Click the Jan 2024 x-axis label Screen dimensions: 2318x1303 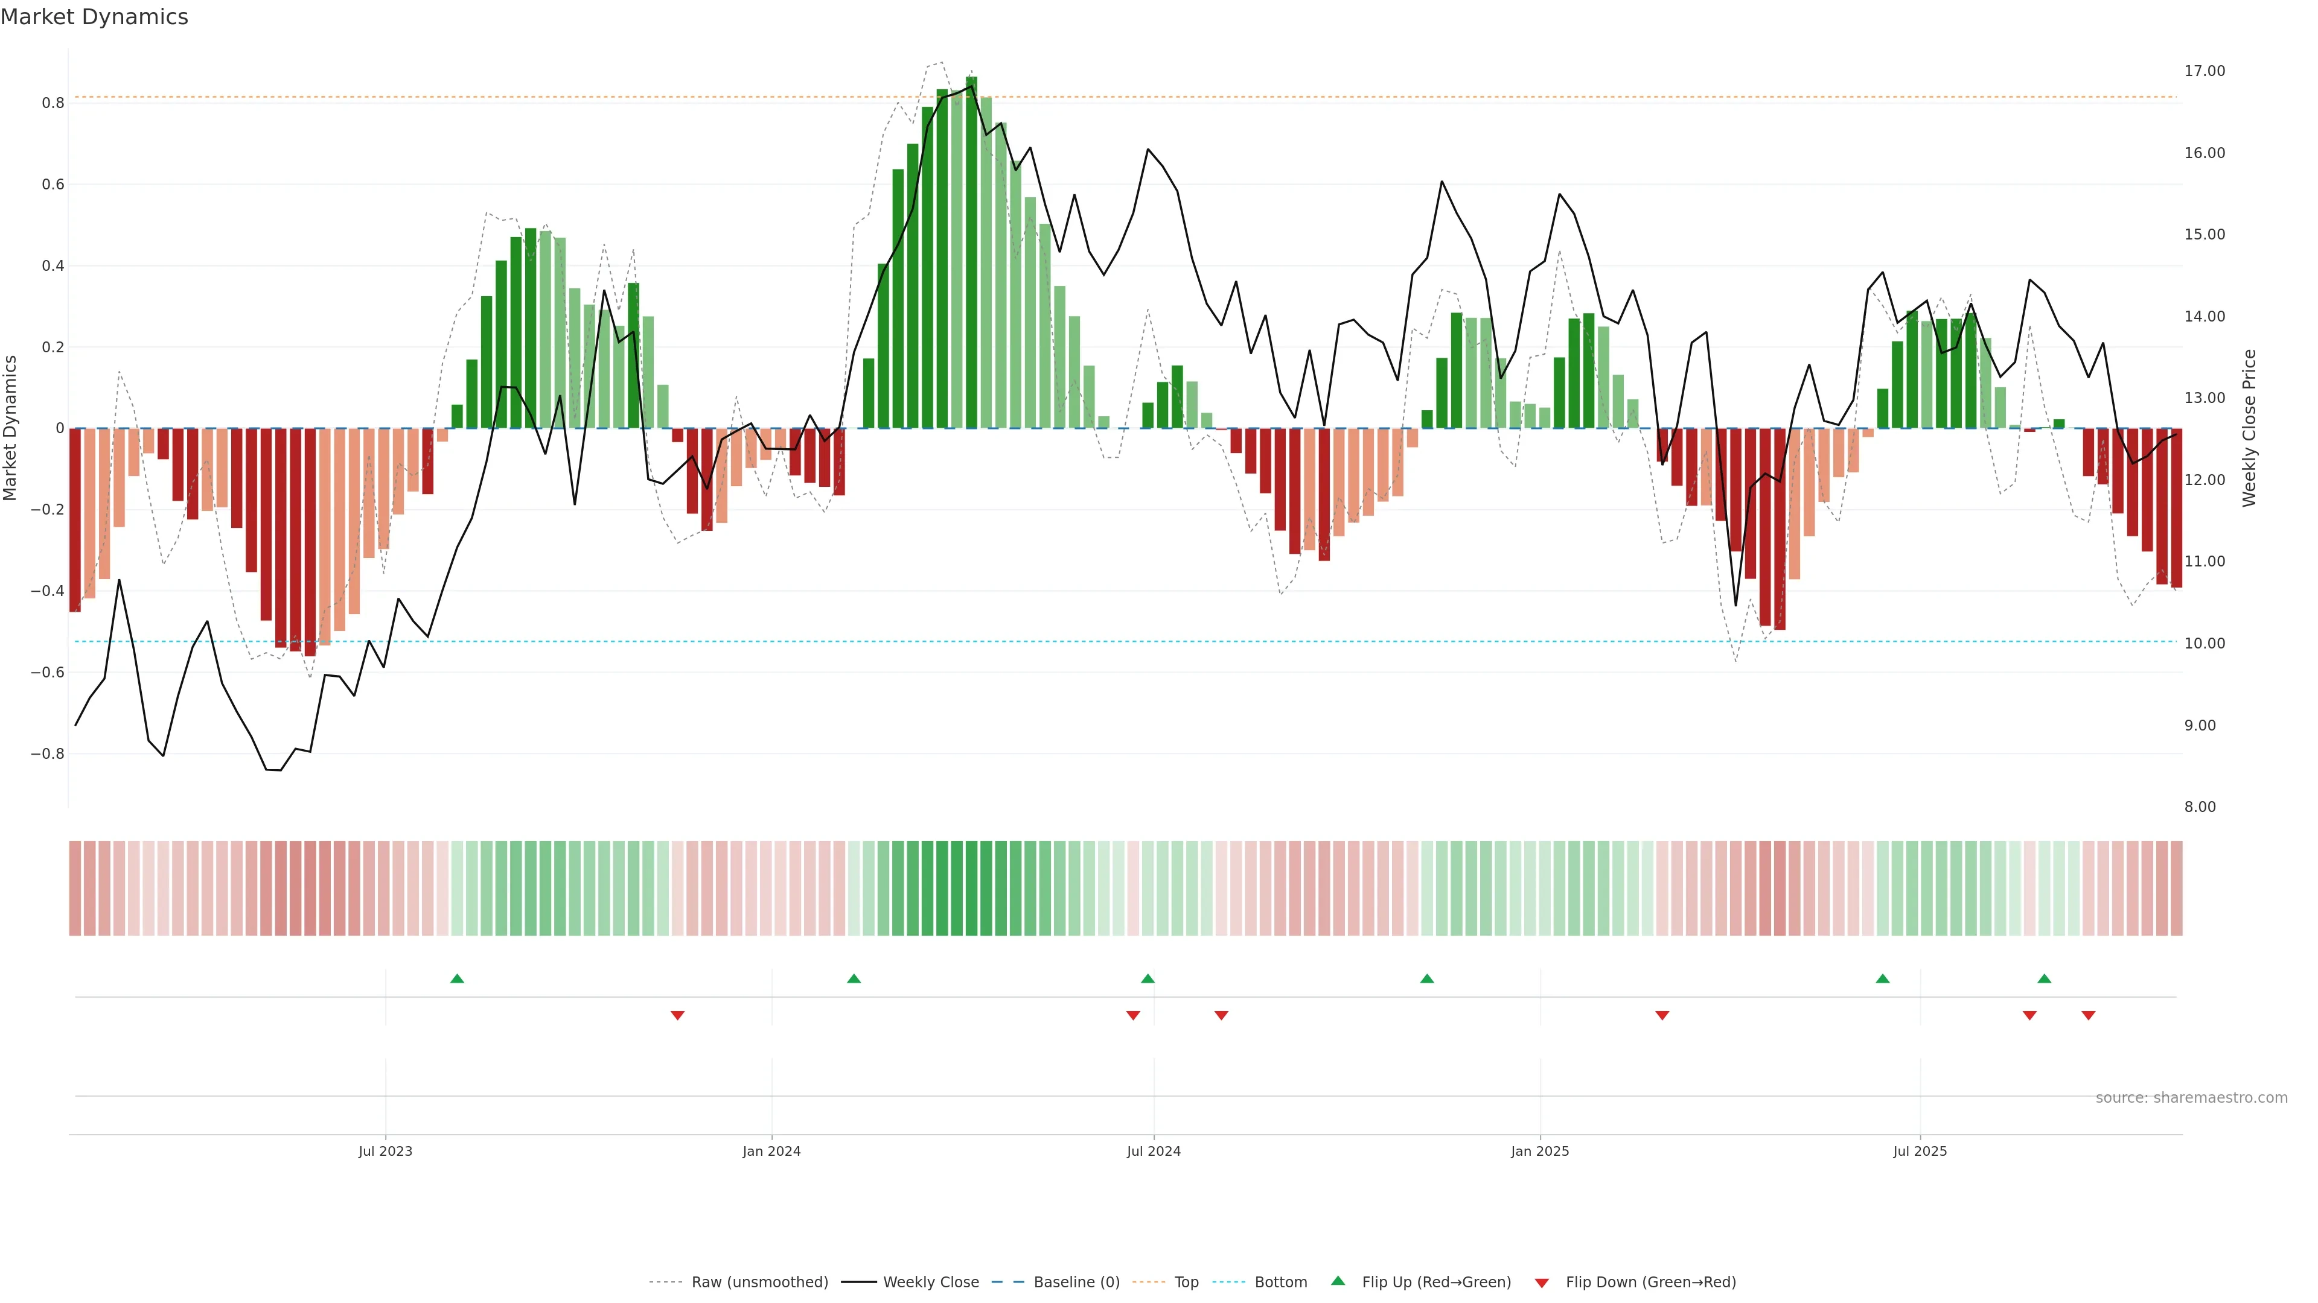pos(771,1151)
